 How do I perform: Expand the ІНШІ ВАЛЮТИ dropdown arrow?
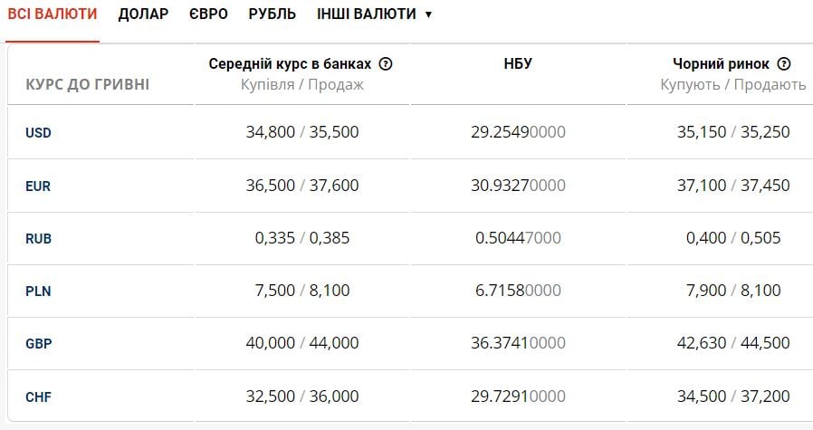(x=428, y=14)
